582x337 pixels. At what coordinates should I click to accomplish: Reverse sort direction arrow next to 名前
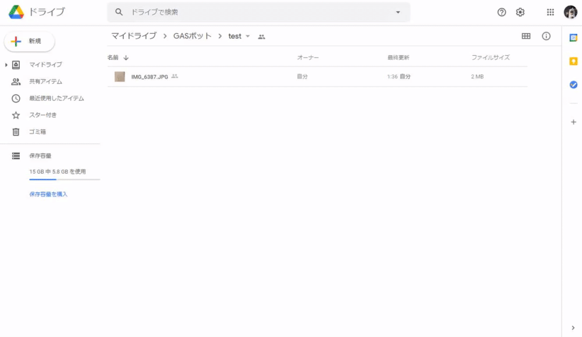click(126, 58)
